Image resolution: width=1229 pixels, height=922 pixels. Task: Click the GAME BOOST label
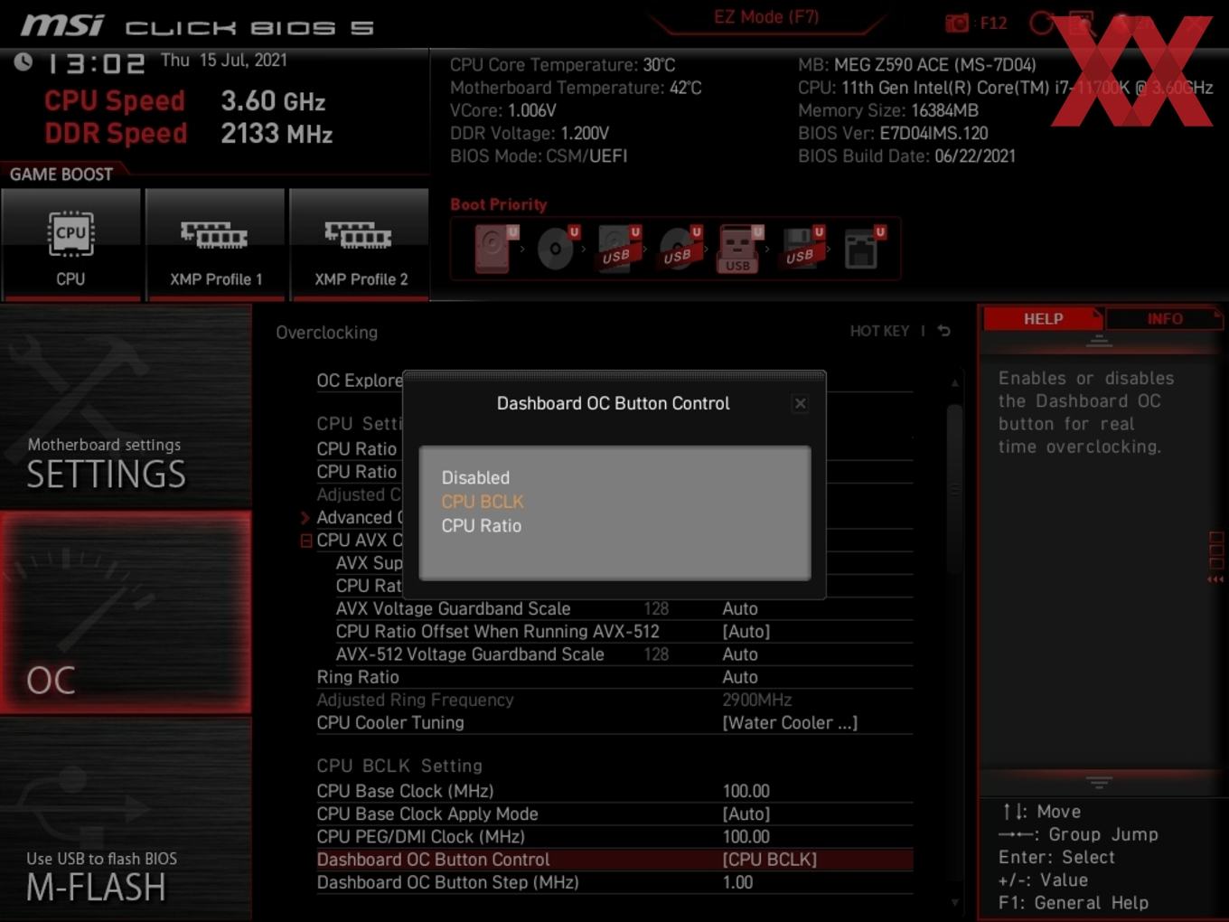click(61, 174)
